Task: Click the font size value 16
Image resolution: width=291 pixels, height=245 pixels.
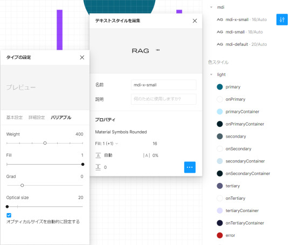Action: point(155,144)
